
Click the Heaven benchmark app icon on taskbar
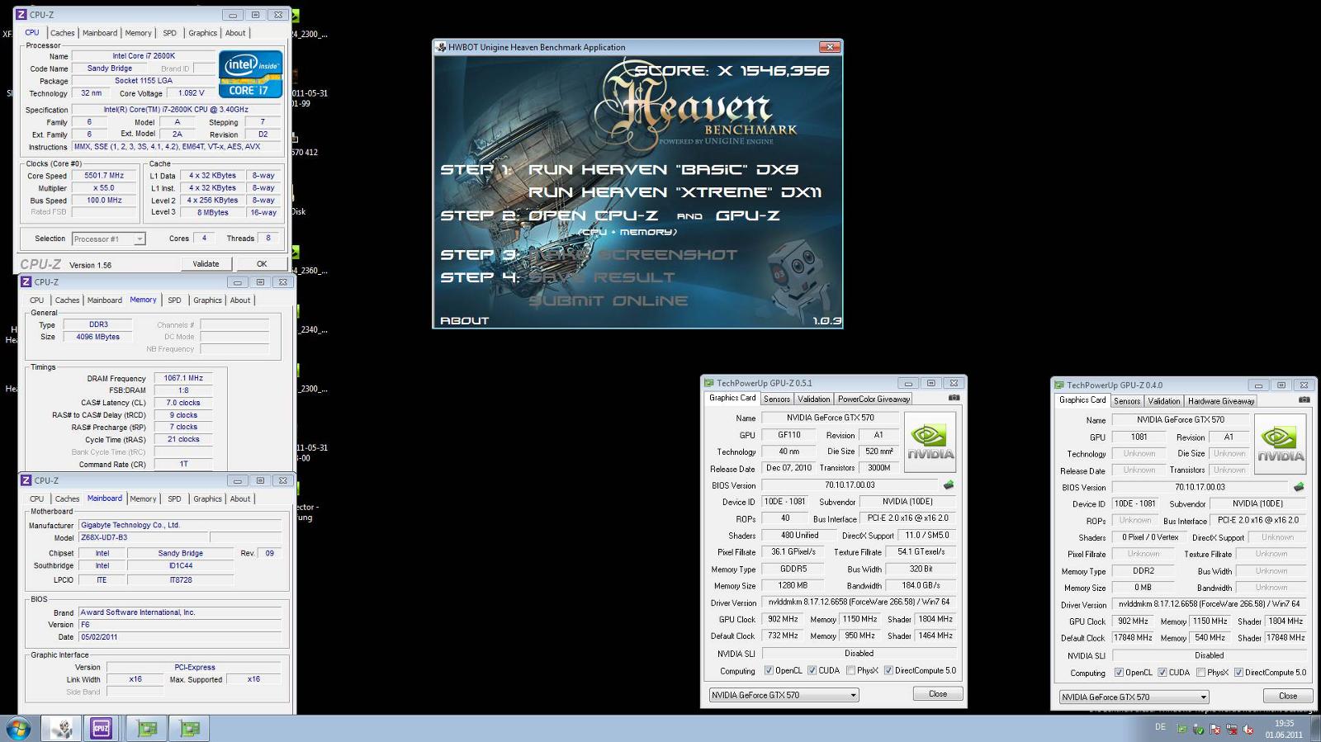click(62, 729)
